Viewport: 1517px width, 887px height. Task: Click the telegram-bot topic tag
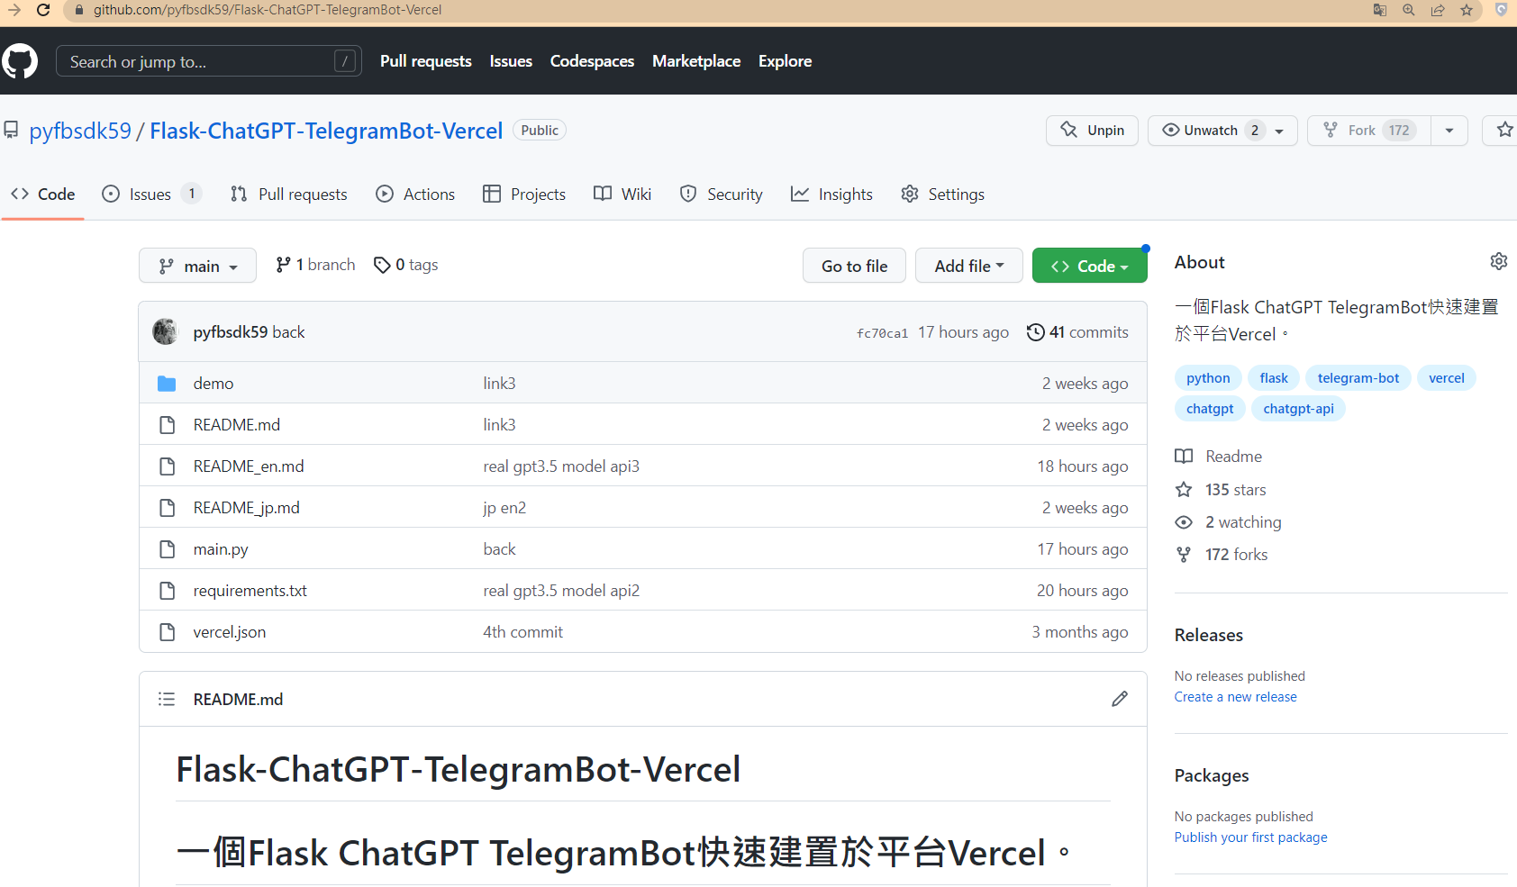tap(1358, 378)
